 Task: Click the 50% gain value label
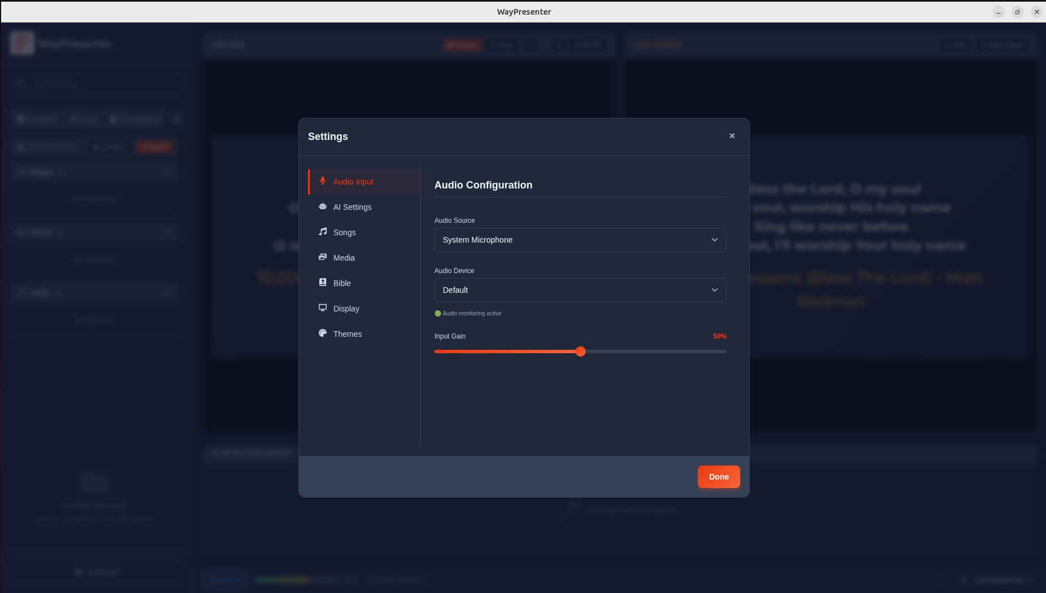(720, 336)
